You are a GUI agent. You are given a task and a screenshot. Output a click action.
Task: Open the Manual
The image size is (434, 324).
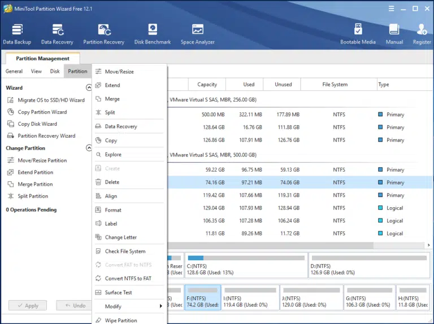[x=394, y=34]
